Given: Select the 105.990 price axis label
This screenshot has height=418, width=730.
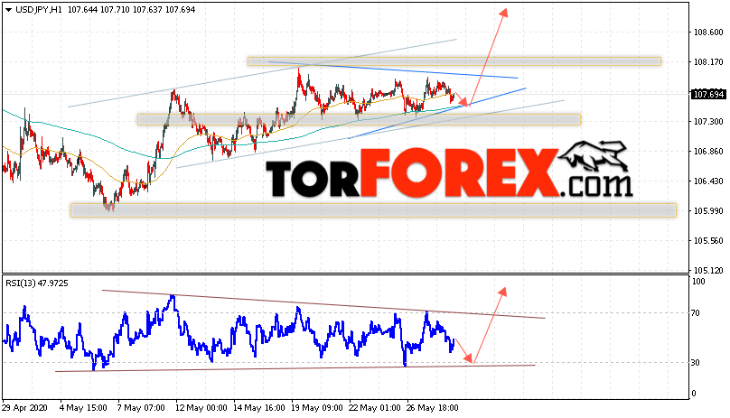Looking at the screenshot, I should point(708,211).
